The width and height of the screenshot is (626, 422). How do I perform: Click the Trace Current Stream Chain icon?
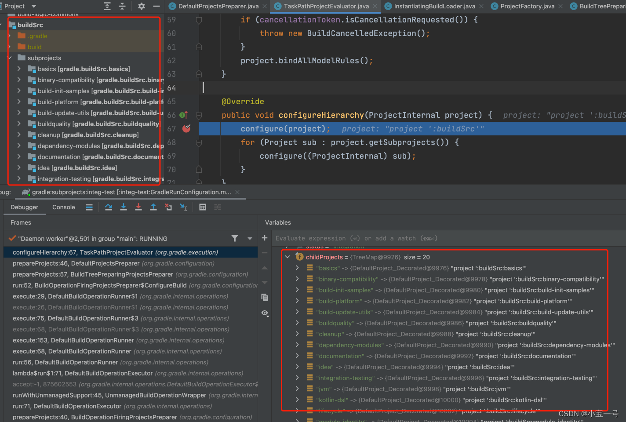tap(218, 207)
